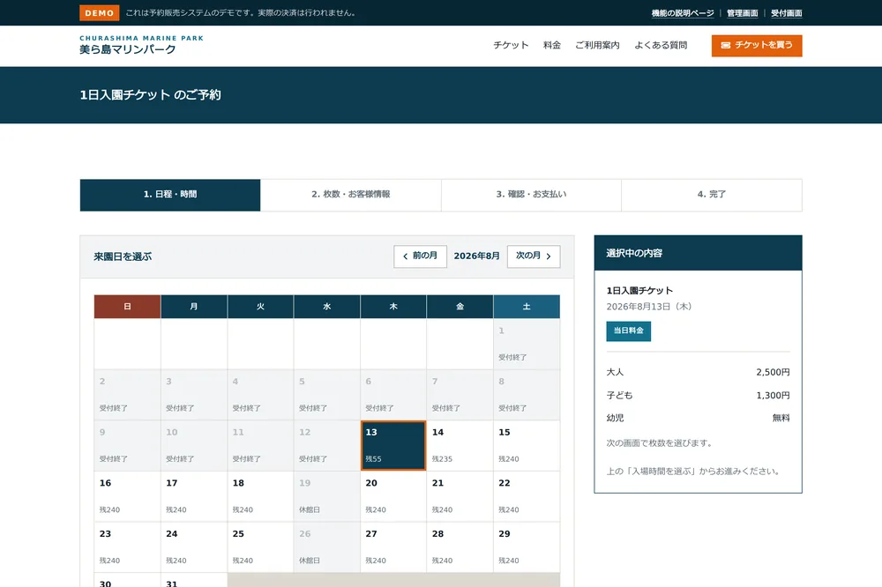Screen dimensions: 882x587
Task: Choose August 23 calendar cell
Action: (127, 547)
